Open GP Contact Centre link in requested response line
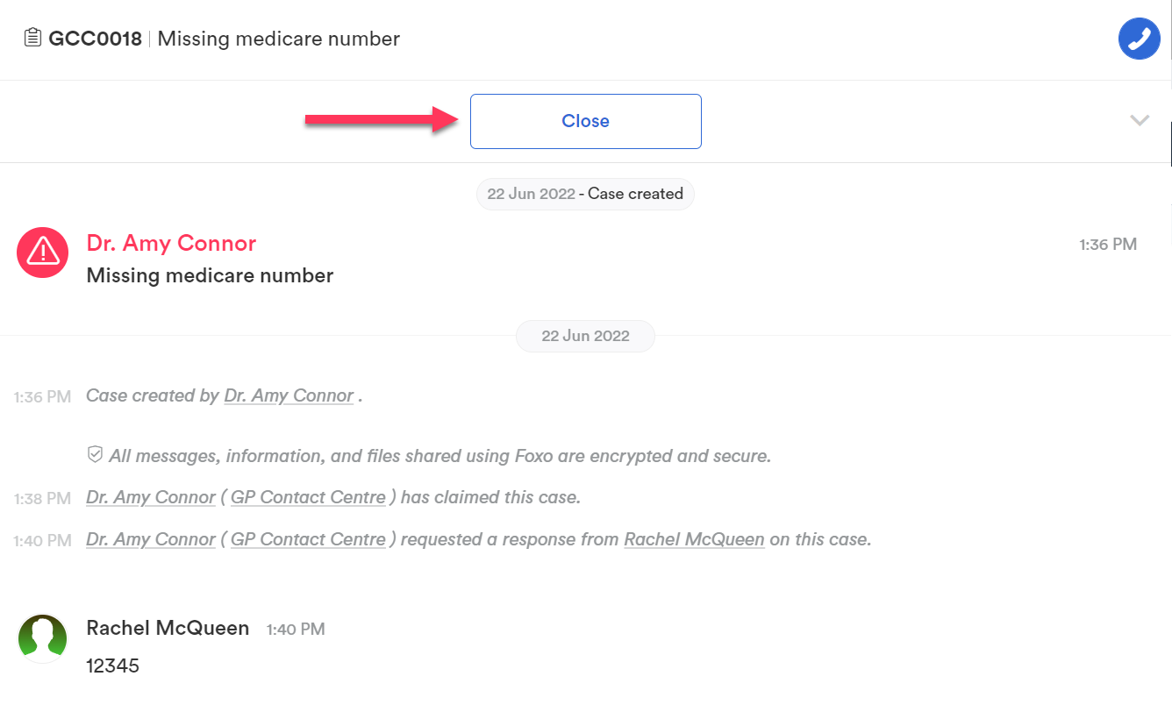 click(x=308, y=539)
